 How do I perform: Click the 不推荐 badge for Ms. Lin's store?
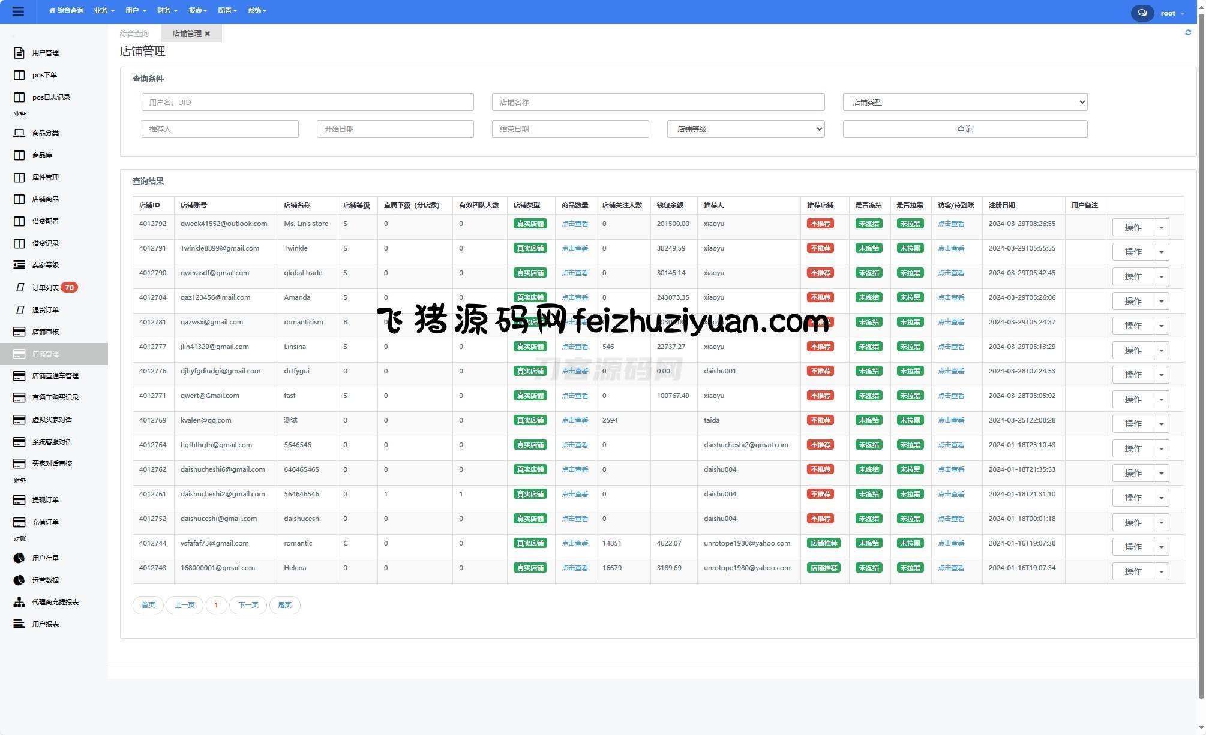[x=820, y=224]
